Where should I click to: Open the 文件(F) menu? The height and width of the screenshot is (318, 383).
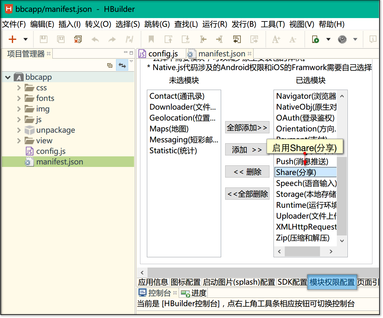click(14, 24)
